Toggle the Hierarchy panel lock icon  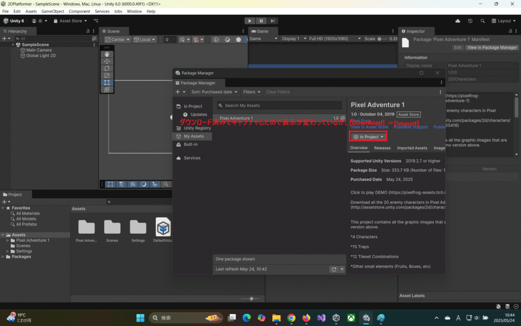(88, 31)
